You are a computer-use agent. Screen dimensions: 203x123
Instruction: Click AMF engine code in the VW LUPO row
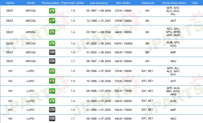pyautogui.click(x=173, y=110)
